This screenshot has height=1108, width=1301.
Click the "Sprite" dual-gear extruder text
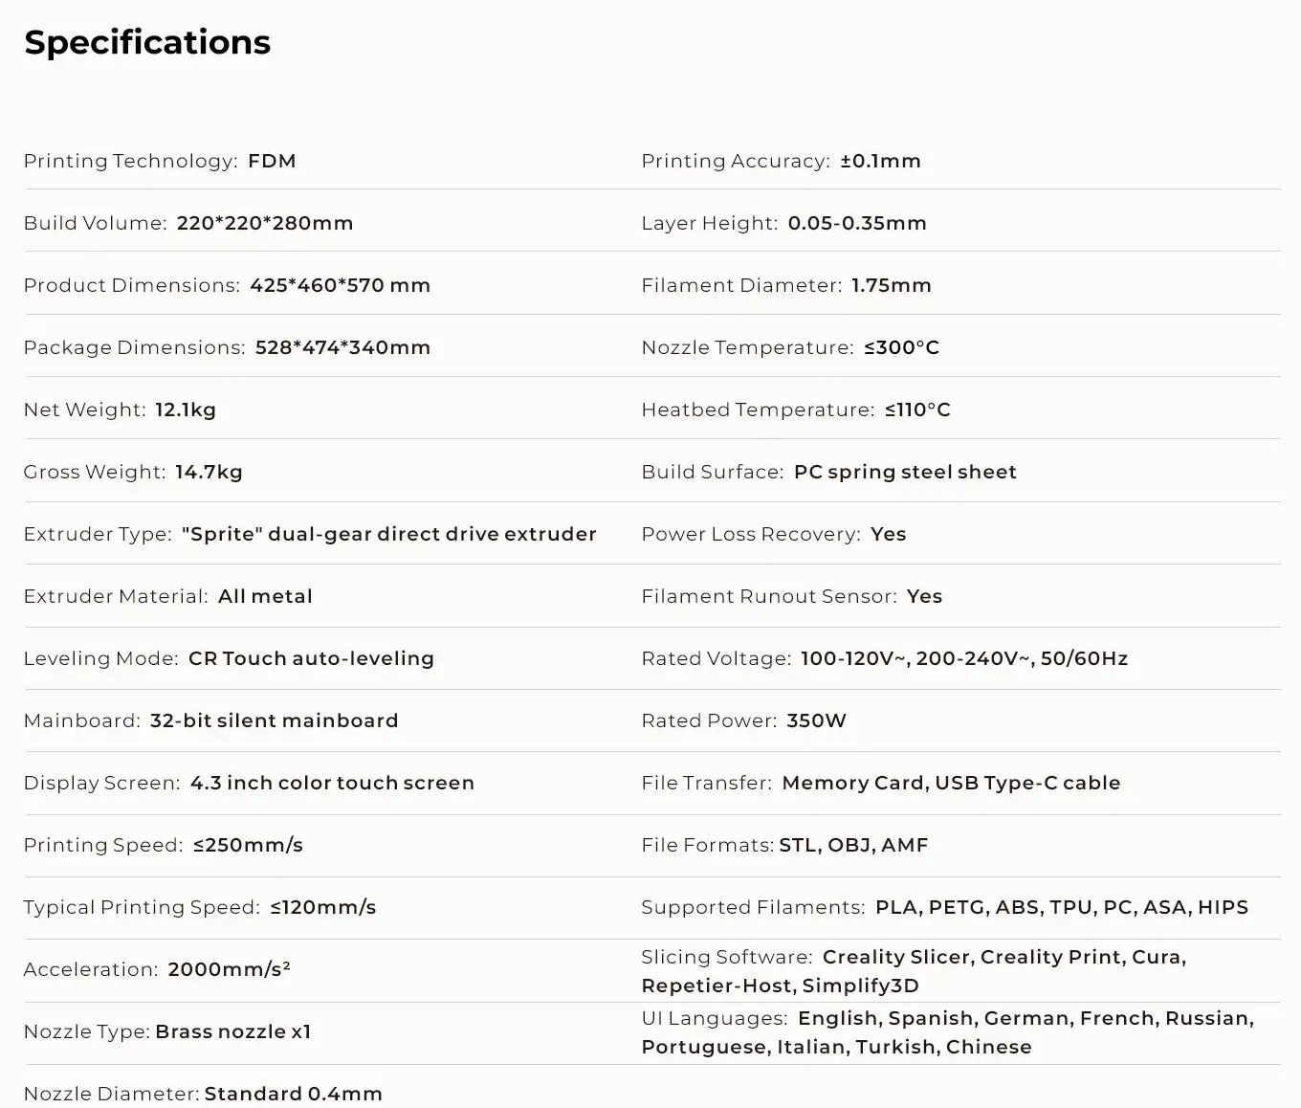pyautogui.click(x=388, y=534)
